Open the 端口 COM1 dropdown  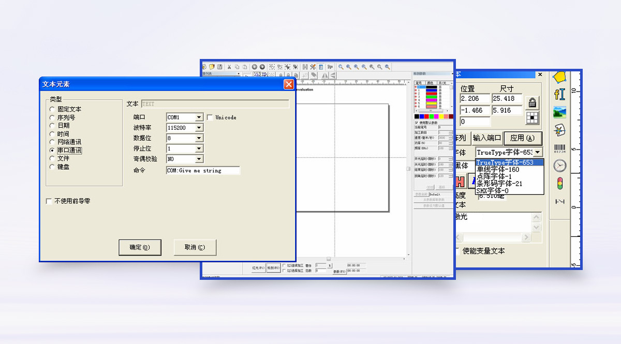click(x=199, y=117)
